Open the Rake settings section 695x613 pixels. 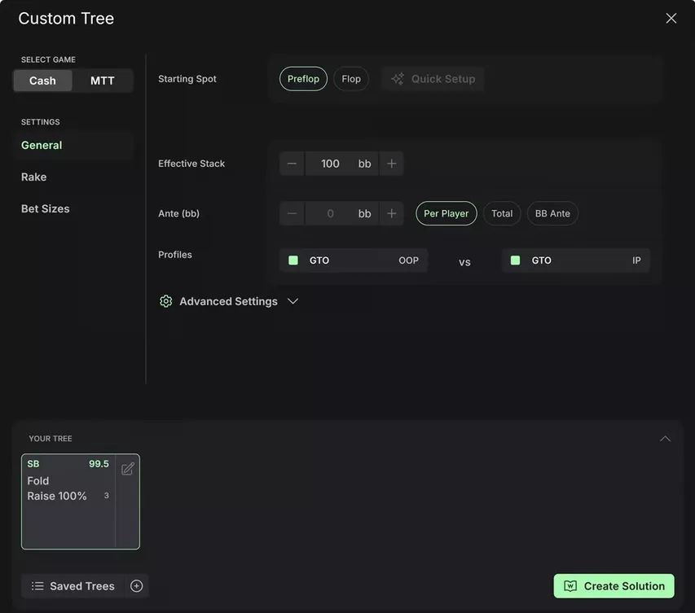[33, 177]
